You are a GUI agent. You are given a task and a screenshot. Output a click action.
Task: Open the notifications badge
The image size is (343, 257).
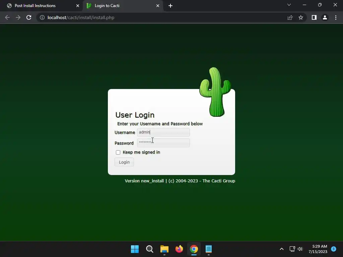pos(333,249)
